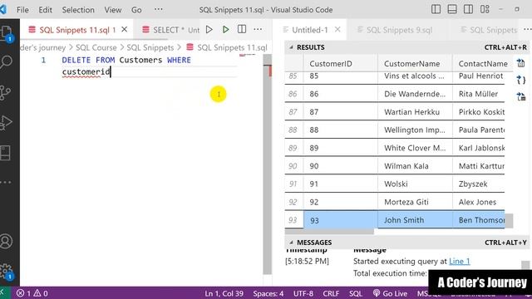Click the Wolski customer cell
The image size is (532, 299).
[x=415, y=184]
